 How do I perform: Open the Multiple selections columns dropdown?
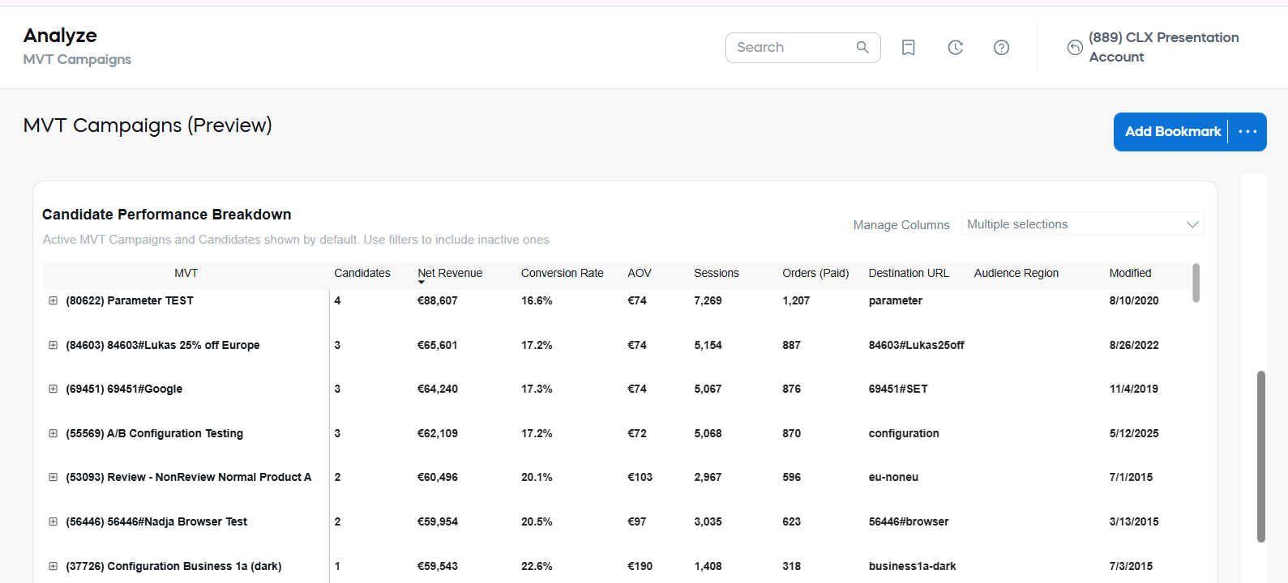1082,224
